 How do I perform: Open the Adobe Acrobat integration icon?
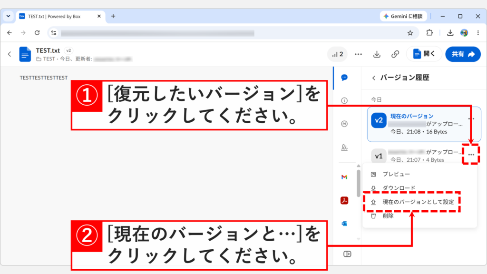tap(344, 201)
